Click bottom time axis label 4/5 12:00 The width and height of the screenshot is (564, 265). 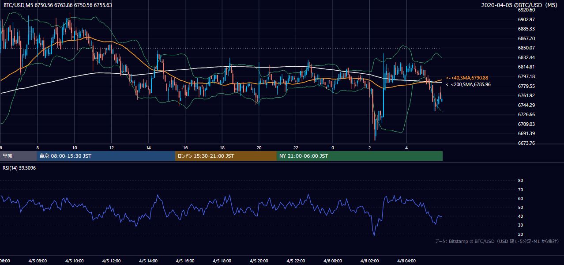[111, 261]
